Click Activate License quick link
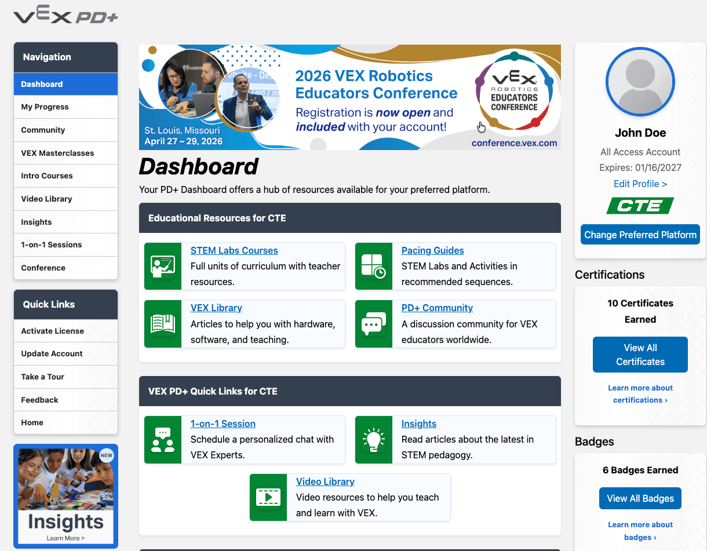 [65, 331]
